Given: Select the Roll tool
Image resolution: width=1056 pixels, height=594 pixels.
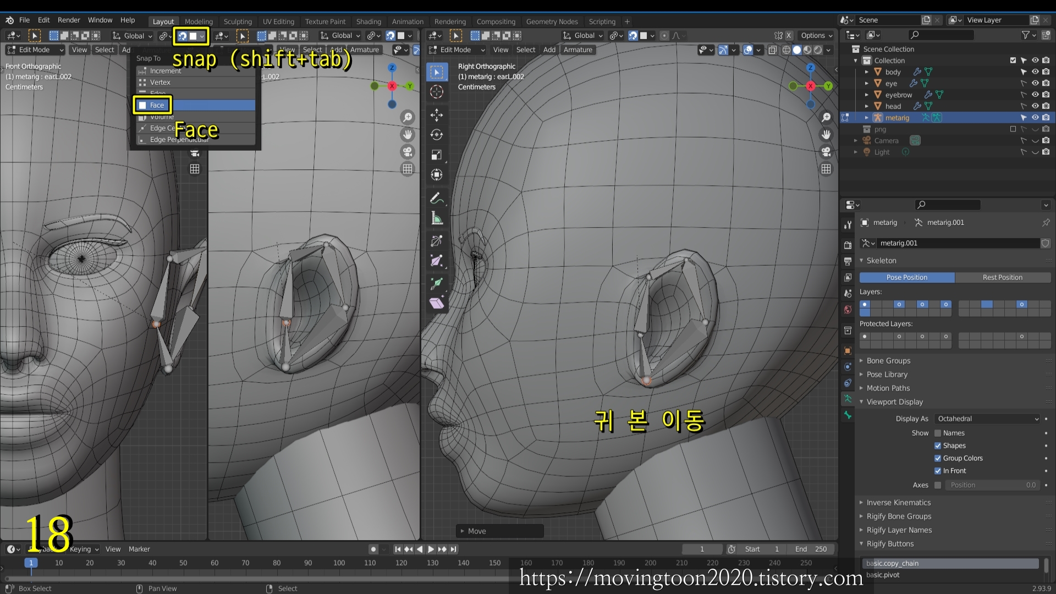Looking at the screenshot, I should (437, 241).
